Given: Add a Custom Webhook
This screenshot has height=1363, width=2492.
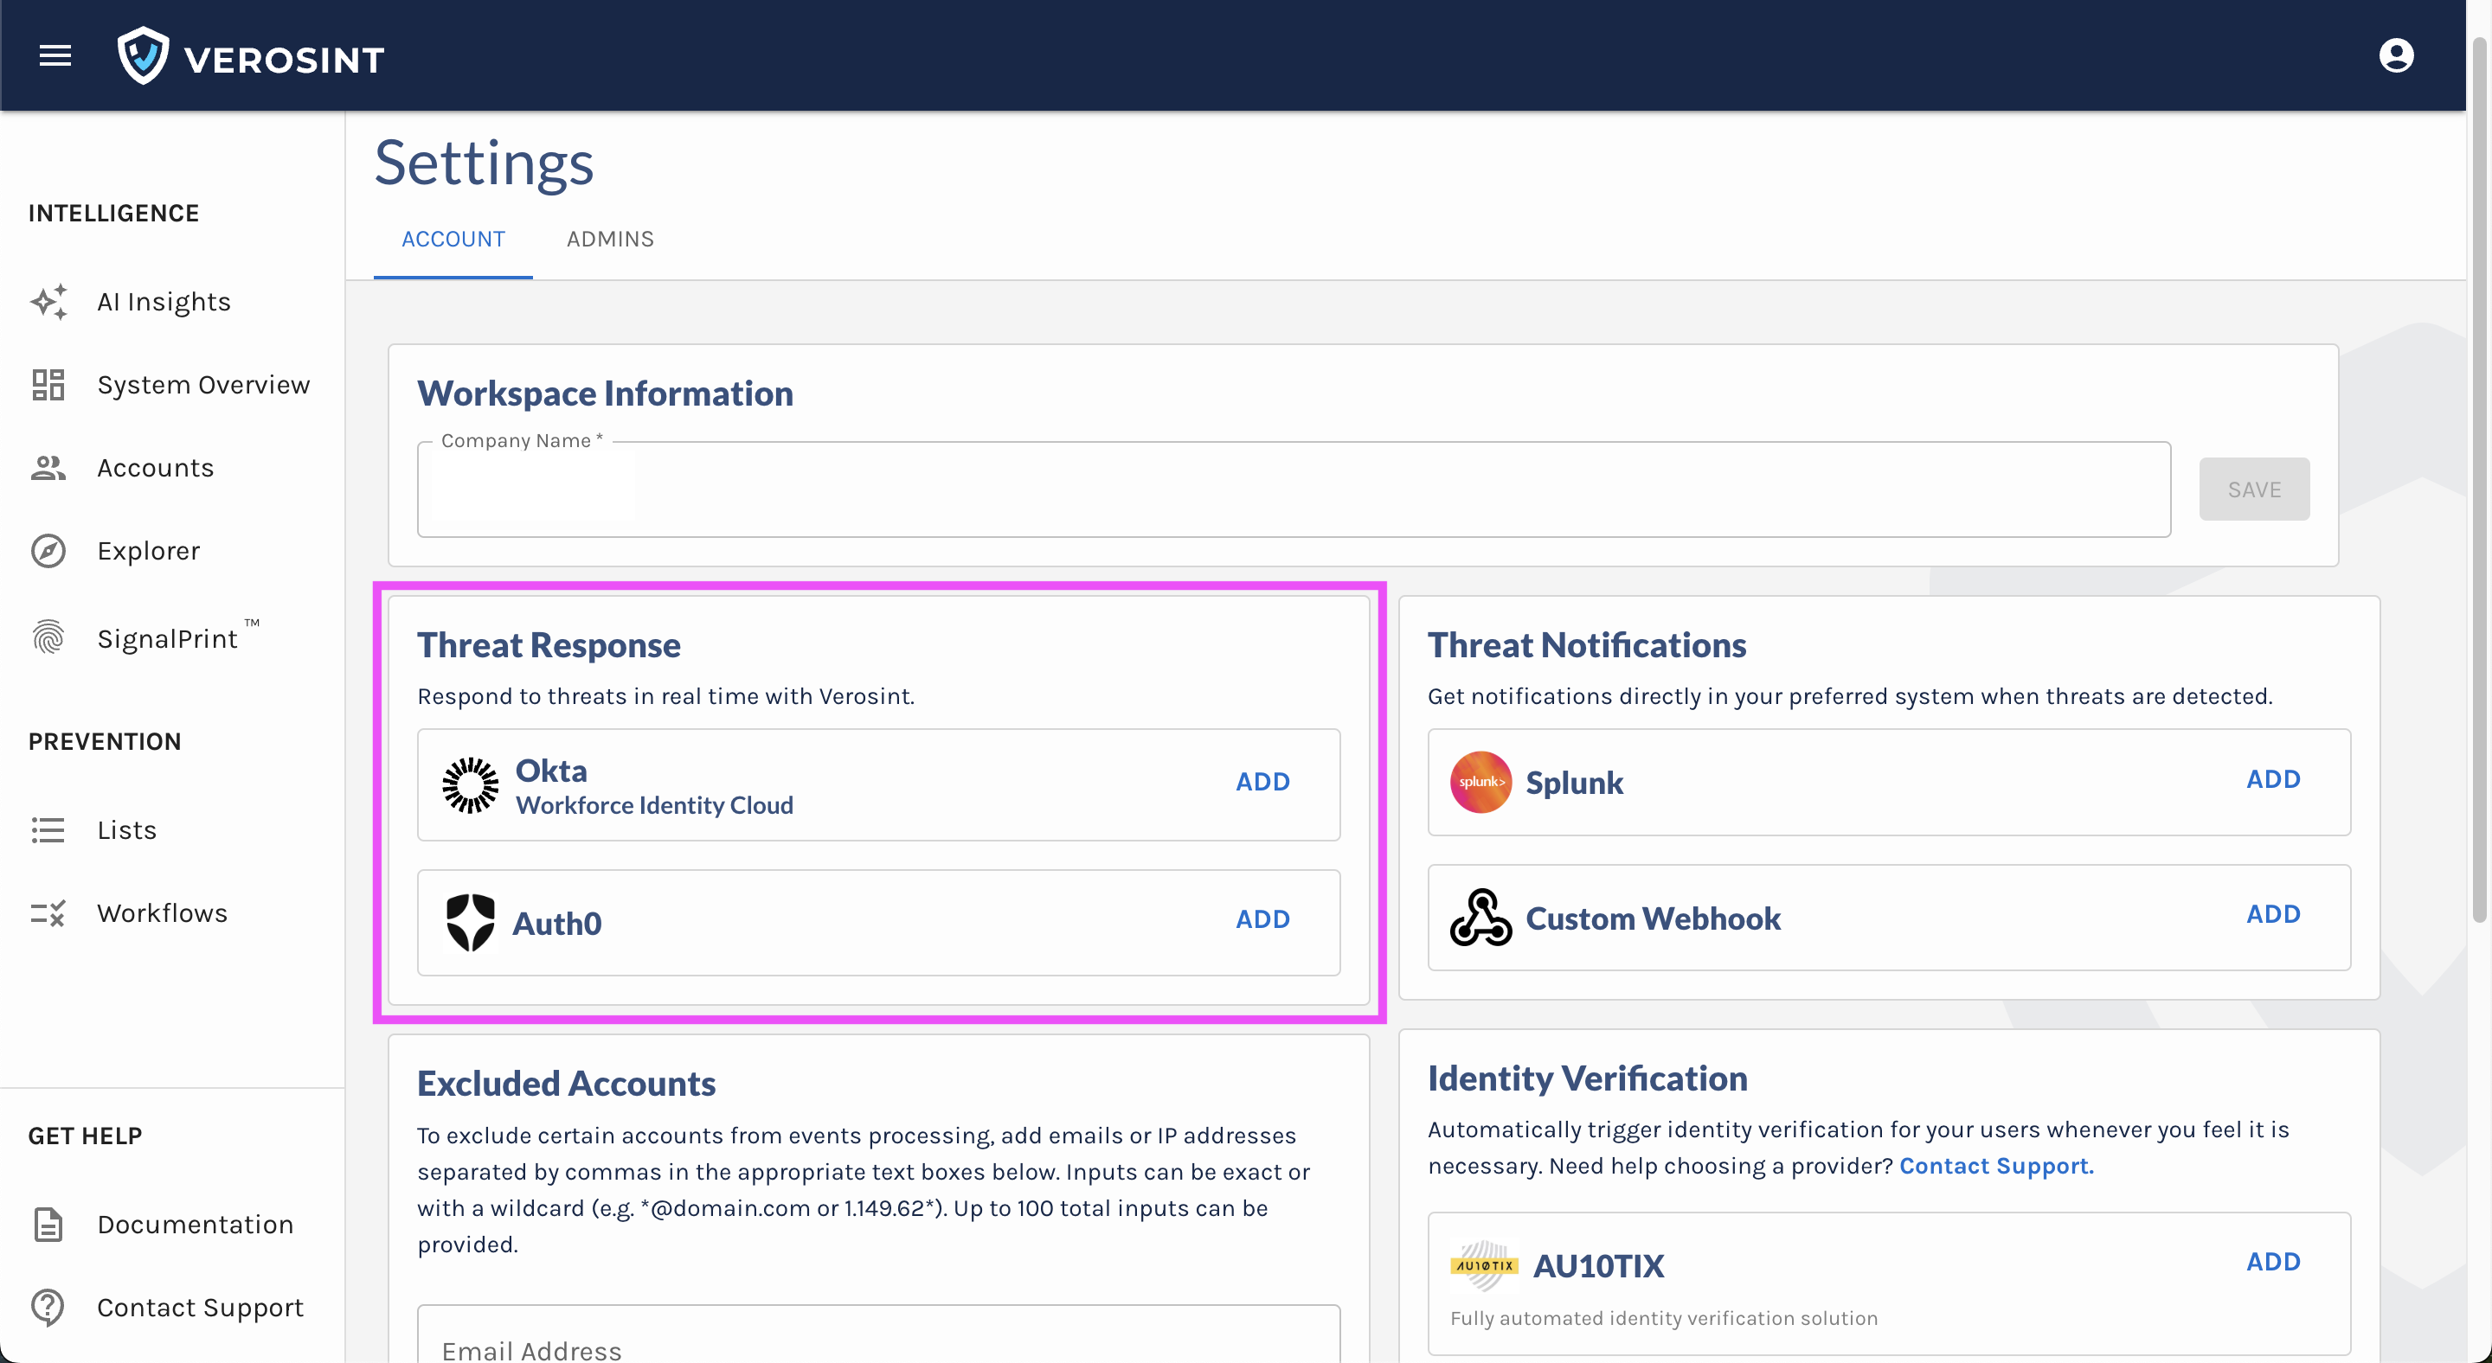Looking at the screenshot, I should click(x=2272, y=914).
